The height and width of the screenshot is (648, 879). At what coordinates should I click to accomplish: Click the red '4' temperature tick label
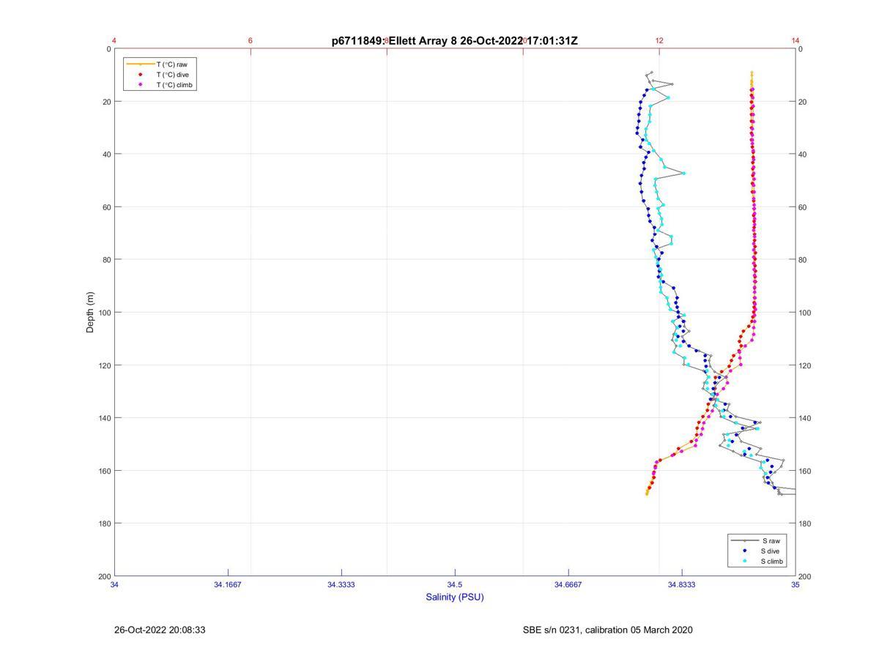tap(114, 40)
